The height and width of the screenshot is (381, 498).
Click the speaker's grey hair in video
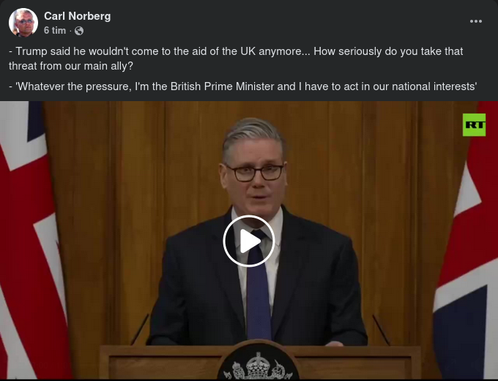(x=253, y=136)
